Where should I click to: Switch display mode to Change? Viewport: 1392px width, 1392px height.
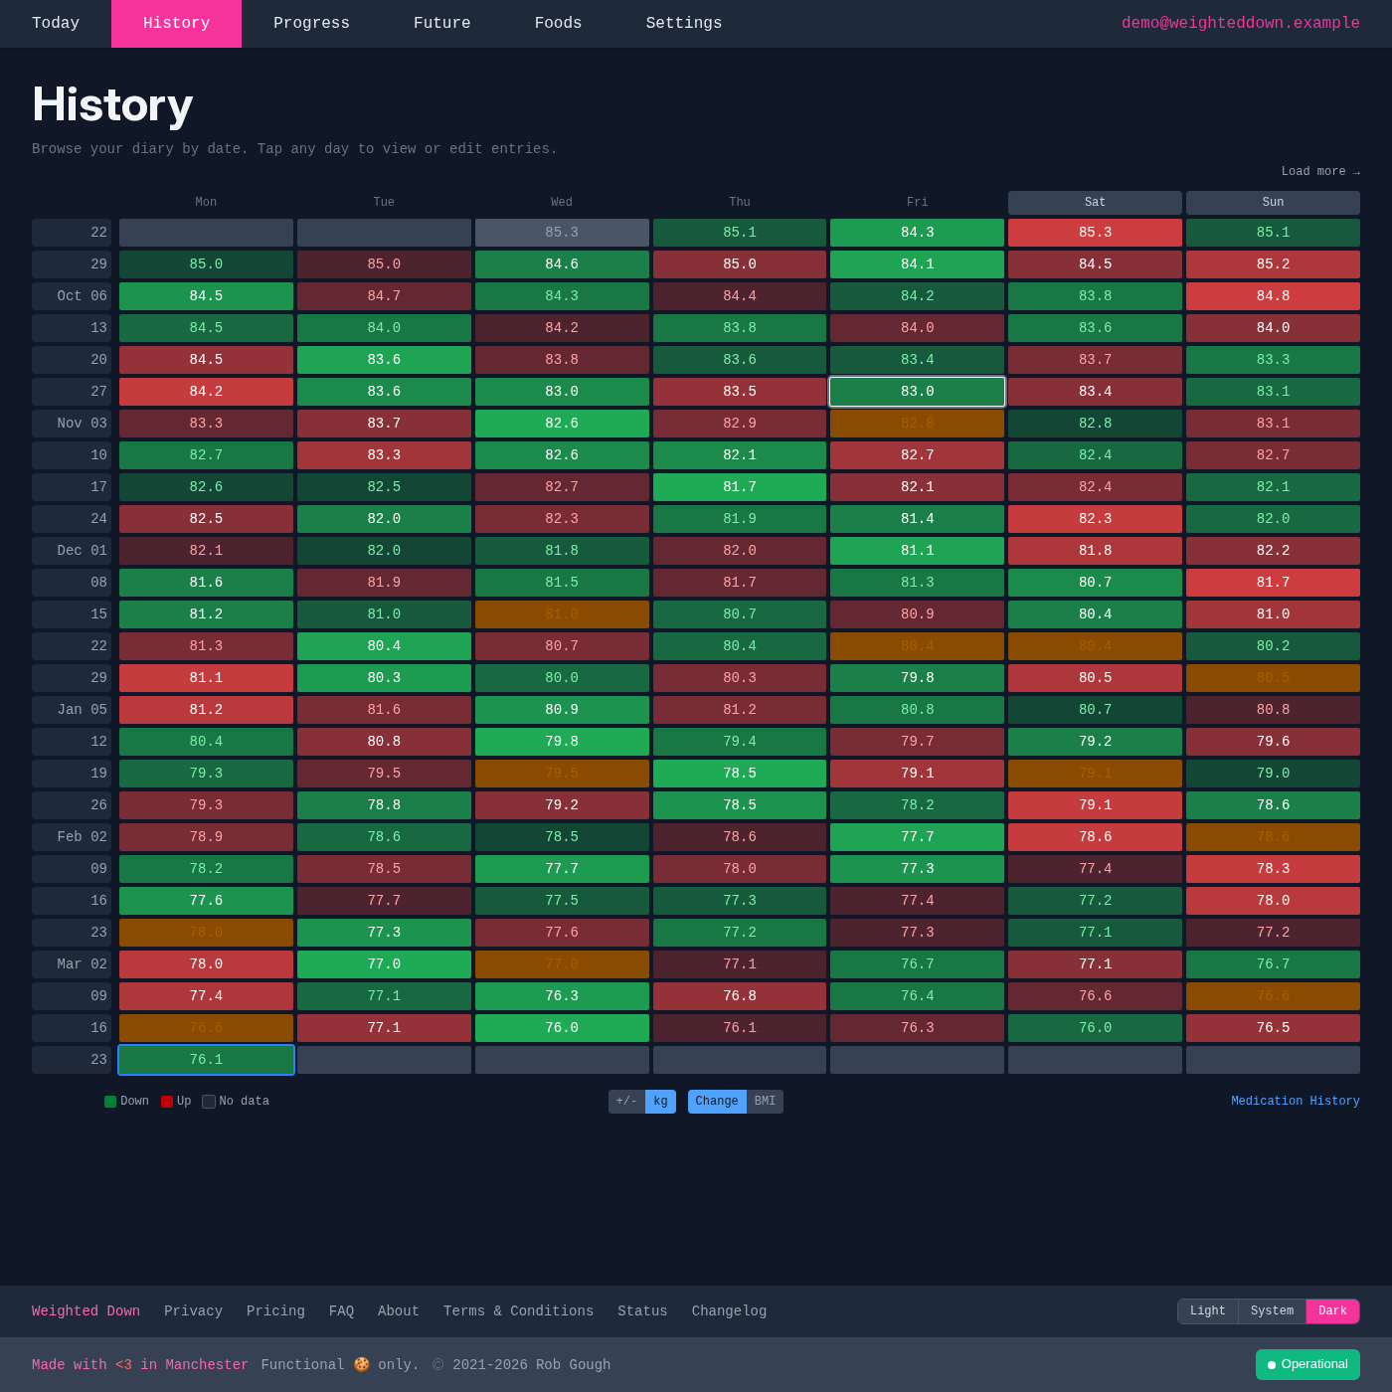coord(716,1102)
